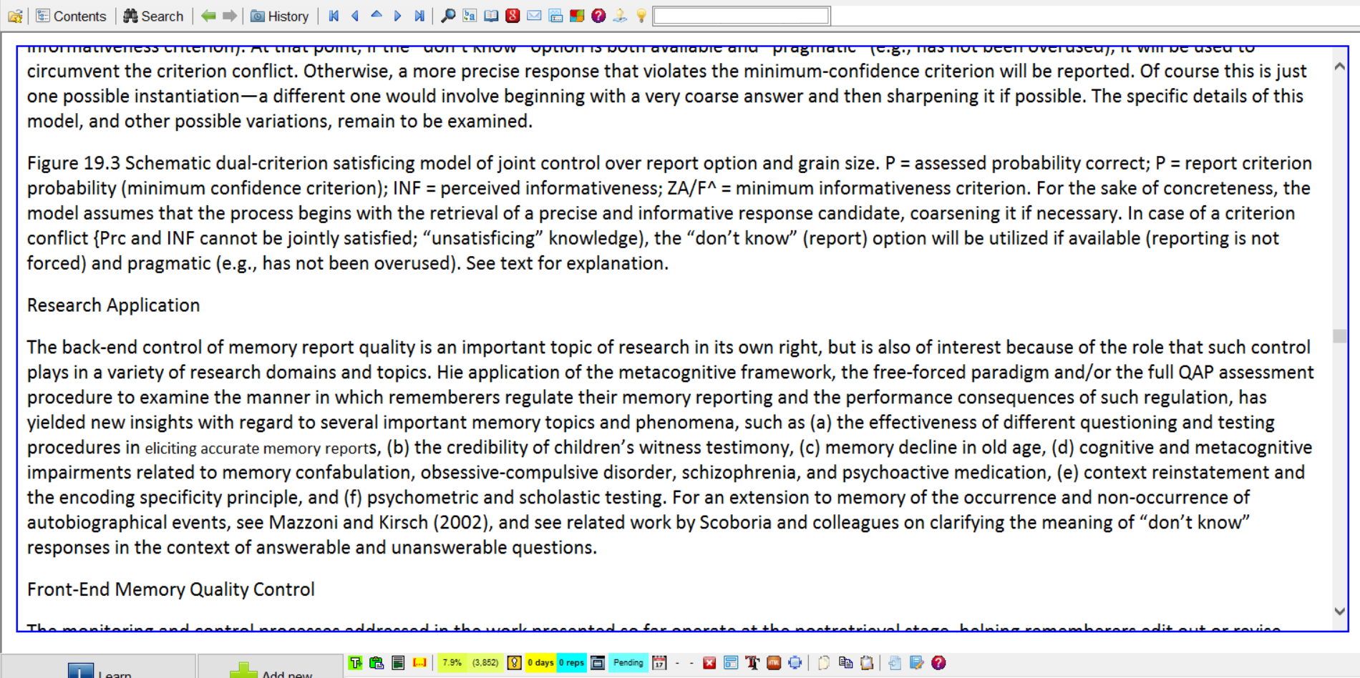Click the magnifying glass find icon
Screen dimensions: 1360x678
[x=448, y=16]
